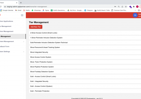141x99 pixels.
Task: Open the Rubify Operations bookmark
Action: pos(58,10)
